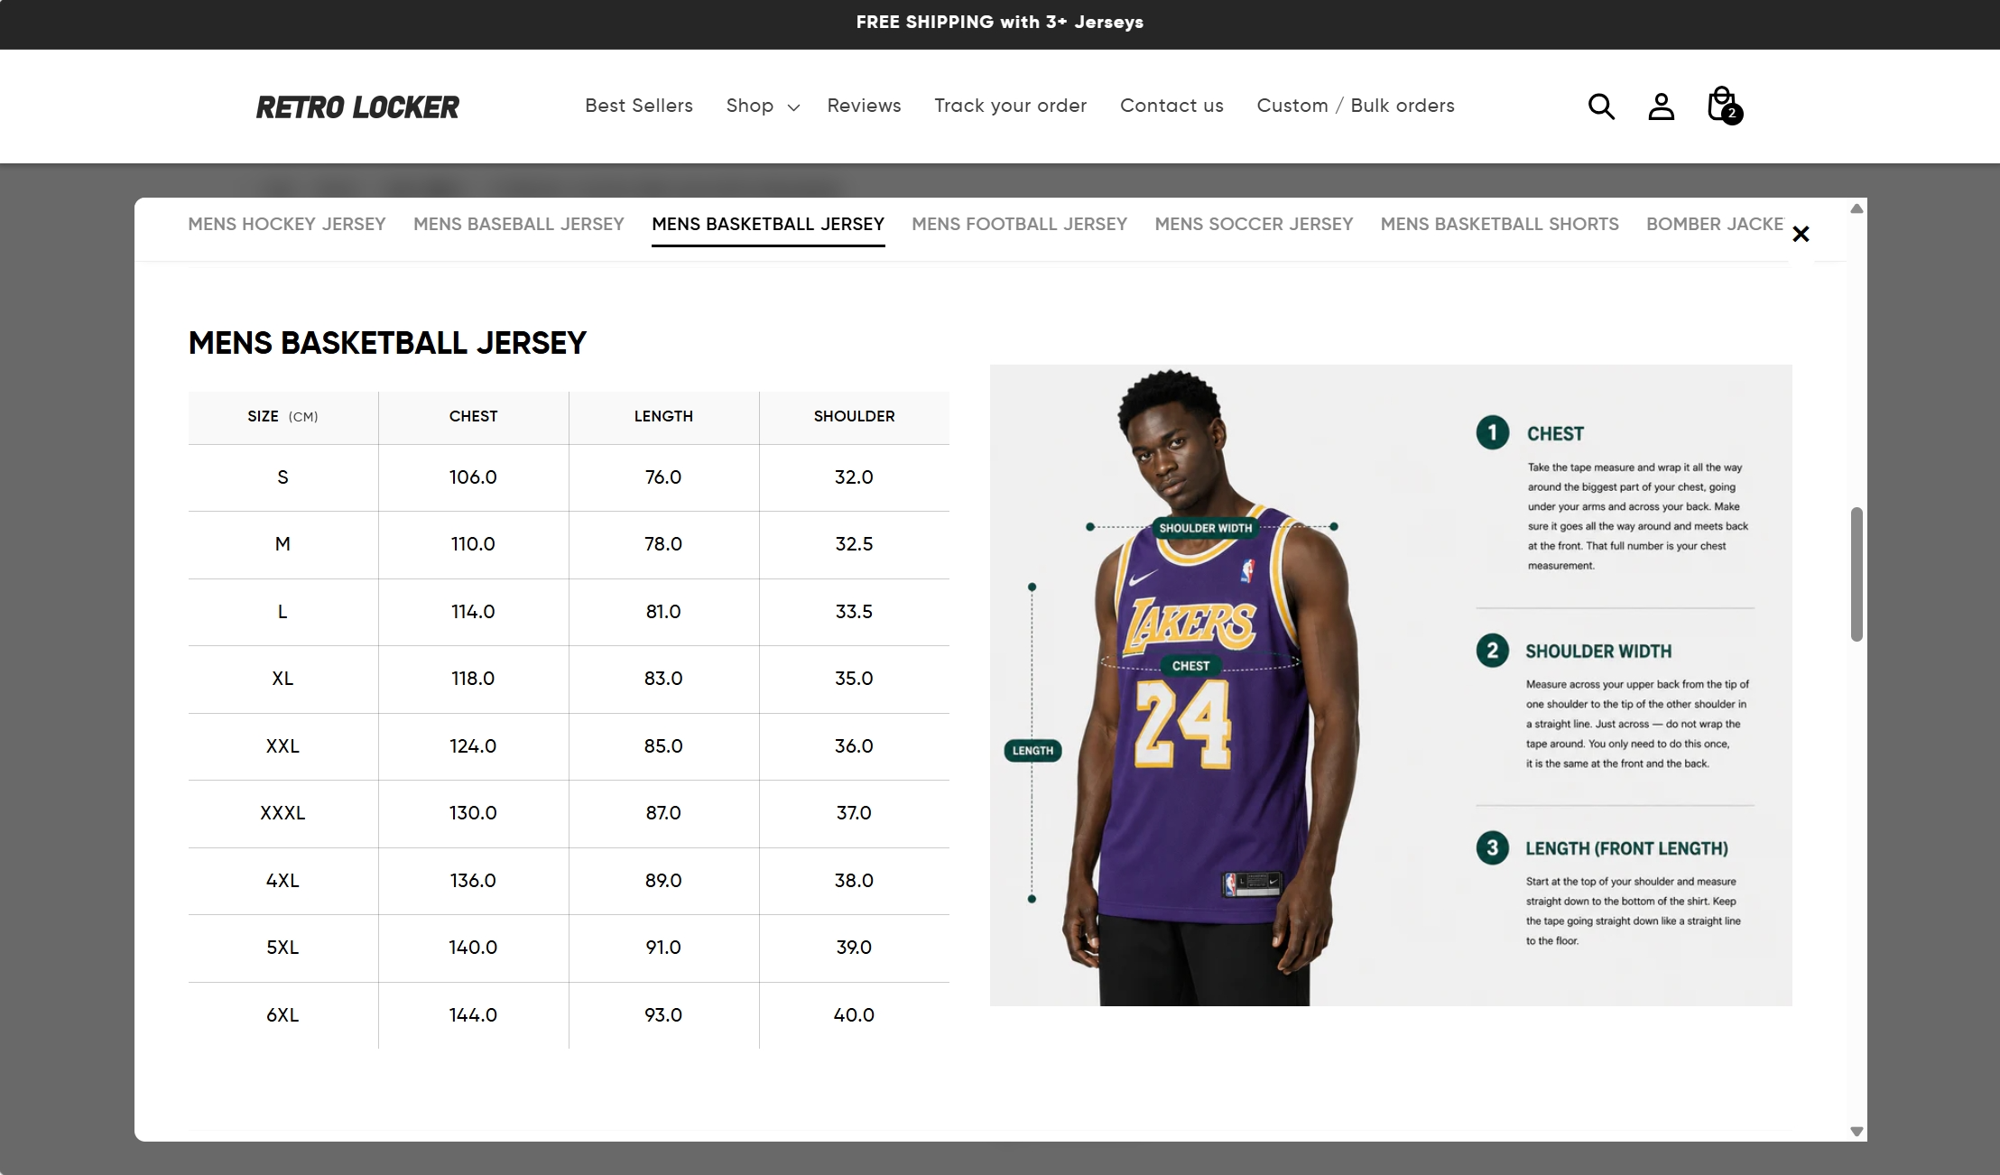Click the XXL size row label

pyautogui.click(x=282, y=746)
